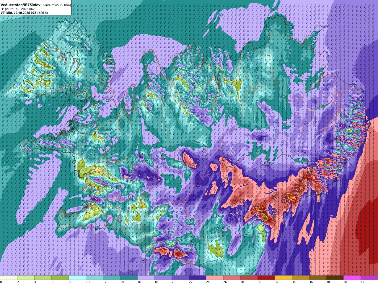Click the "40" legend scale label

[x=346, y=282]
